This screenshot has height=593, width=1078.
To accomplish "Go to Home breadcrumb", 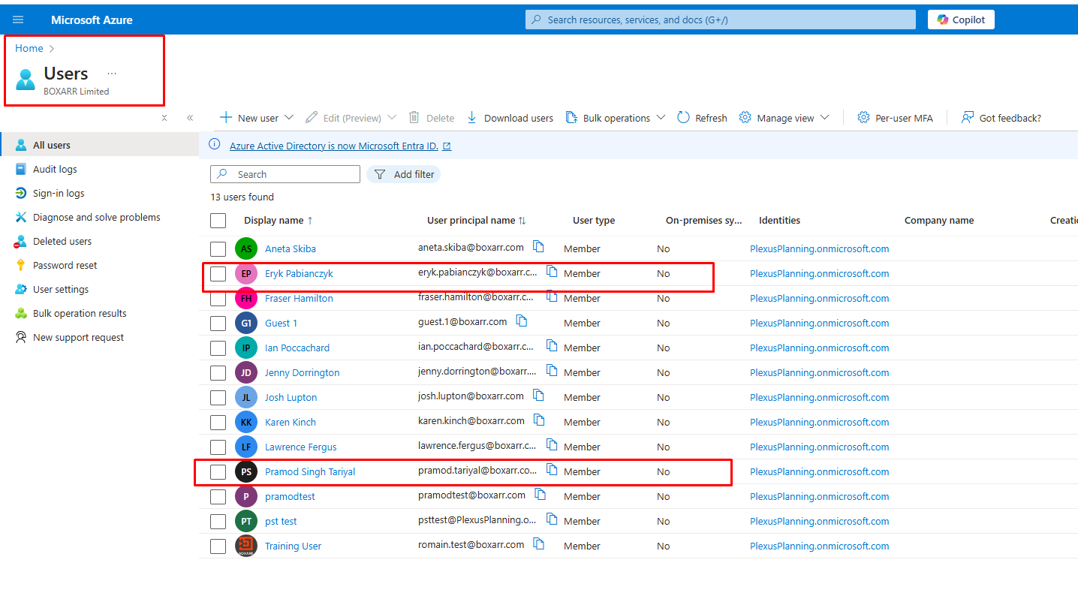I will click(29, 48).
